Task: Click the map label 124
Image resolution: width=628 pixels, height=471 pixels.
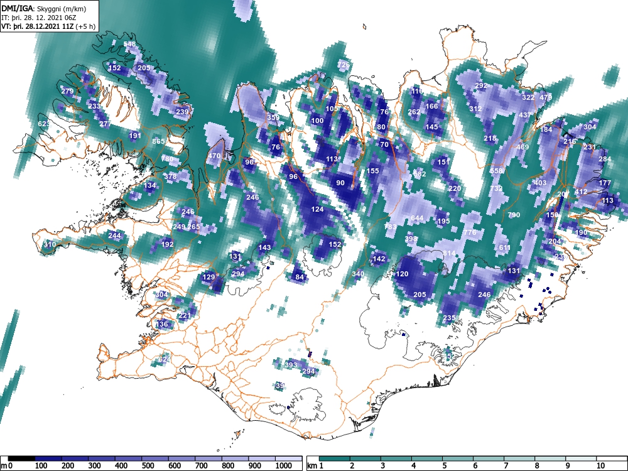Action: (317, 209)
